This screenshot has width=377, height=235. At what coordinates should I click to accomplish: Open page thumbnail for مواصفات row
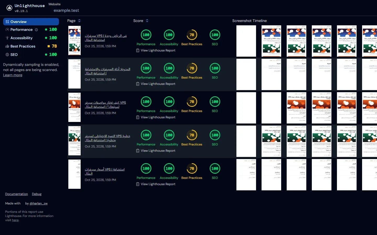point(74,107)
